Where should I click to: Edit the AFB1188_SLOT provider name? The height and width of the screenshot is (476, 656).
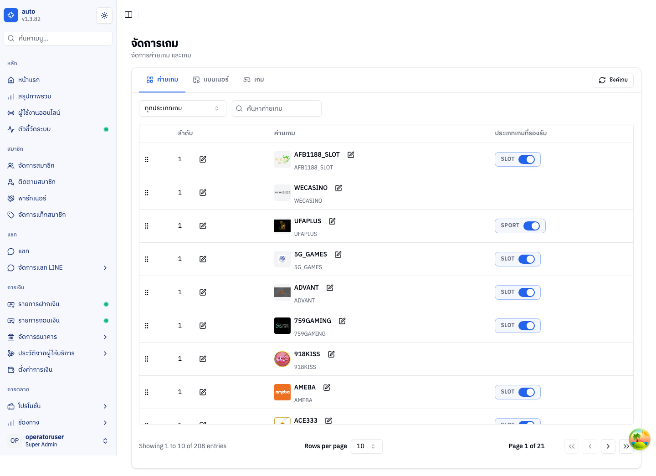tap(351, 155)
